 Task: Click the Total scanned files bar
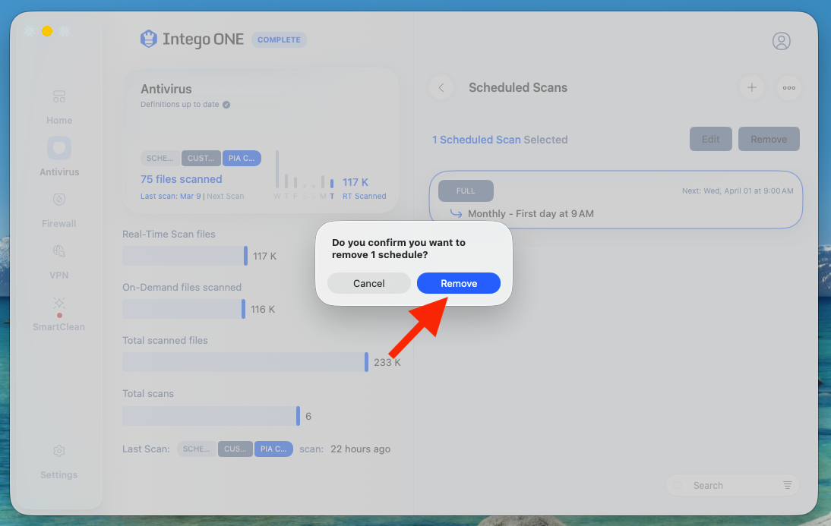click(x=245, y=362)
